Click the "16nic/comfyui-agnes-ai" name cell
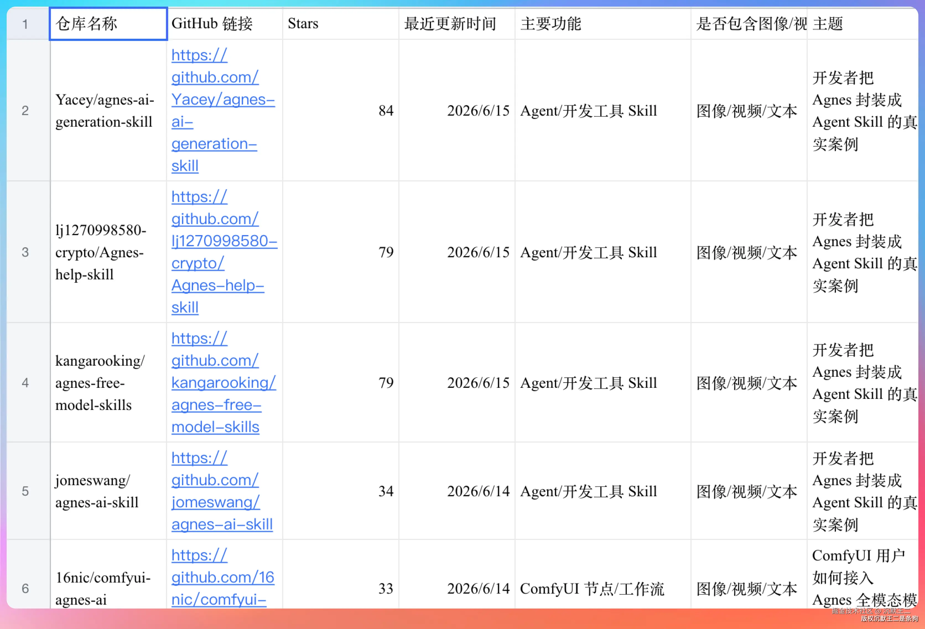 108,574
